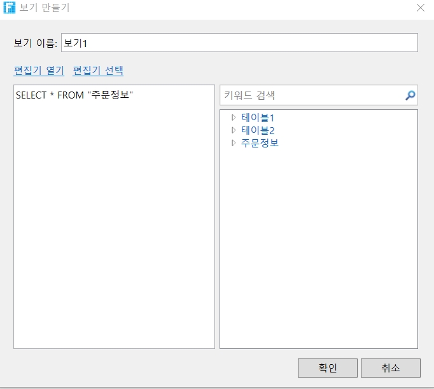Click the quoted "주문정보" text in SQL query
434x389 pixels.
[x=110, y=95]
